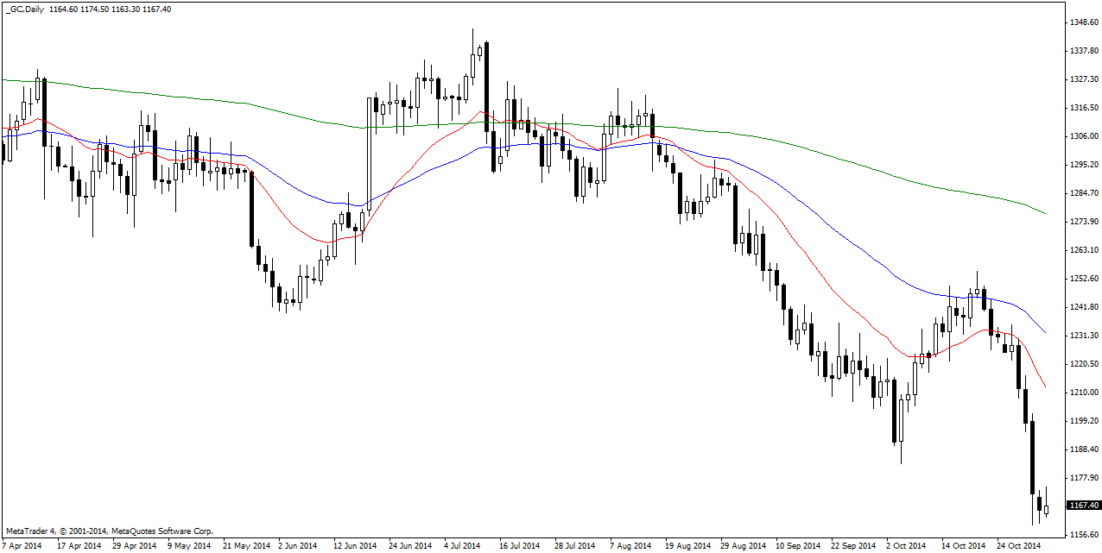Click the MetaTrader 4 copyright text

pos(109,531)
